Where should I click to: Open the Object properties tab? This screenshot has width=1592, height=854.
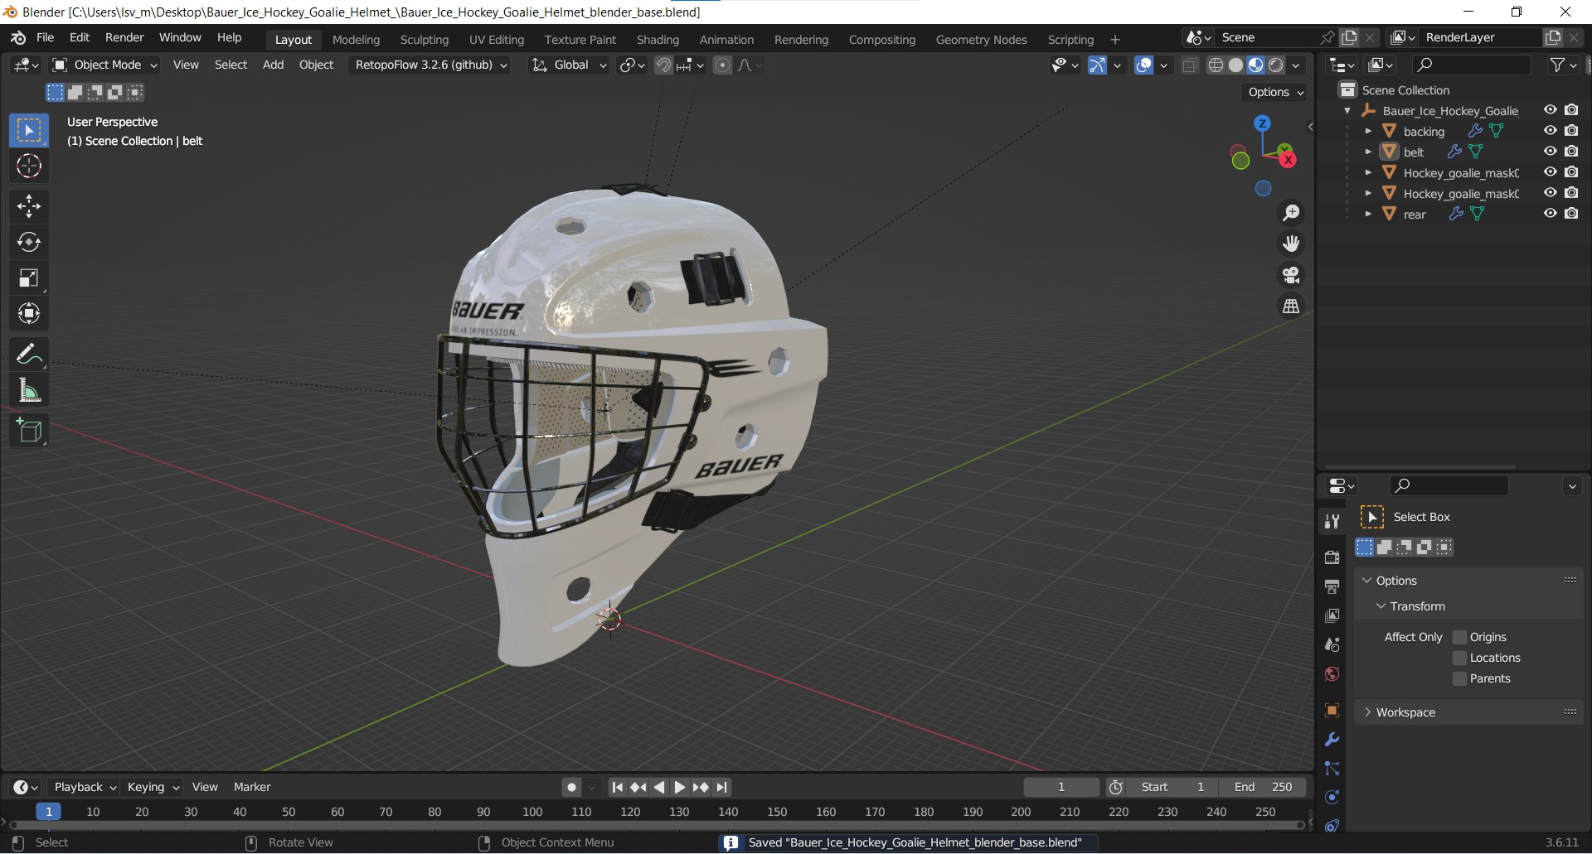1332,711
